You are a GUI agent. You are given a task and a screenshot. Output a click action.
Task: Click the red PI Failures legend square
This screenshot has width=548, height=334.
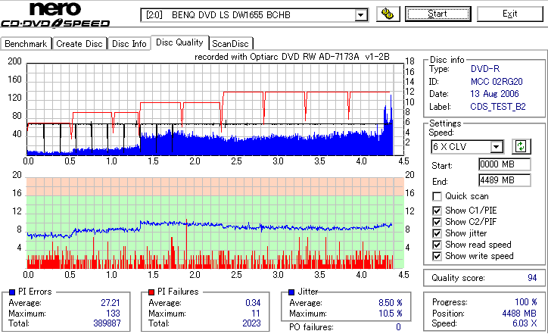(151, 292)
